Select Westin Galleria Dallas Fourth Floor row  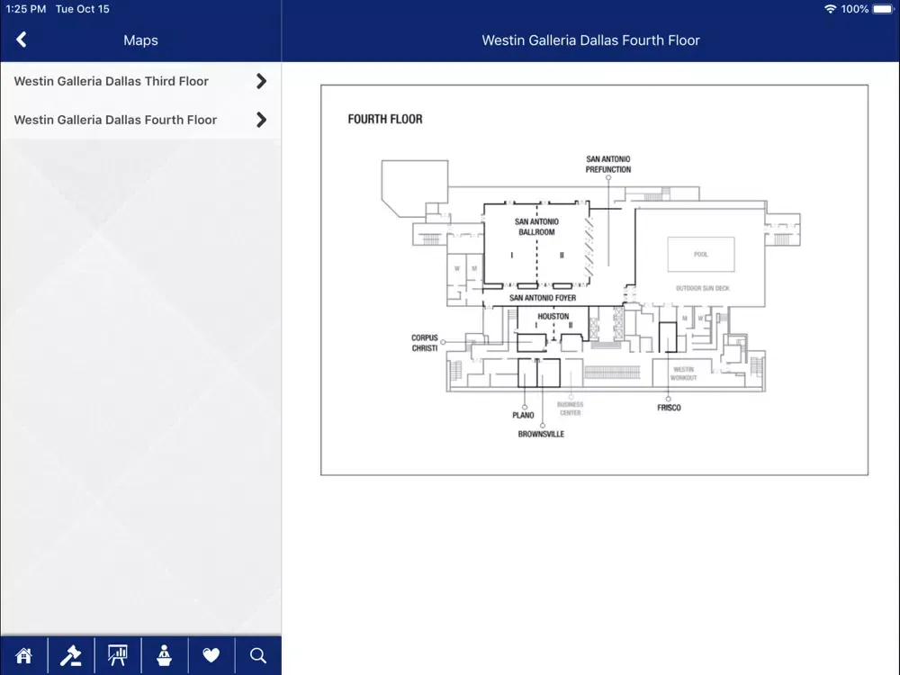click(140, 120)
